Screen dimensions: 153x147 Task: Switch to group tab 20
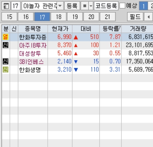91,17
